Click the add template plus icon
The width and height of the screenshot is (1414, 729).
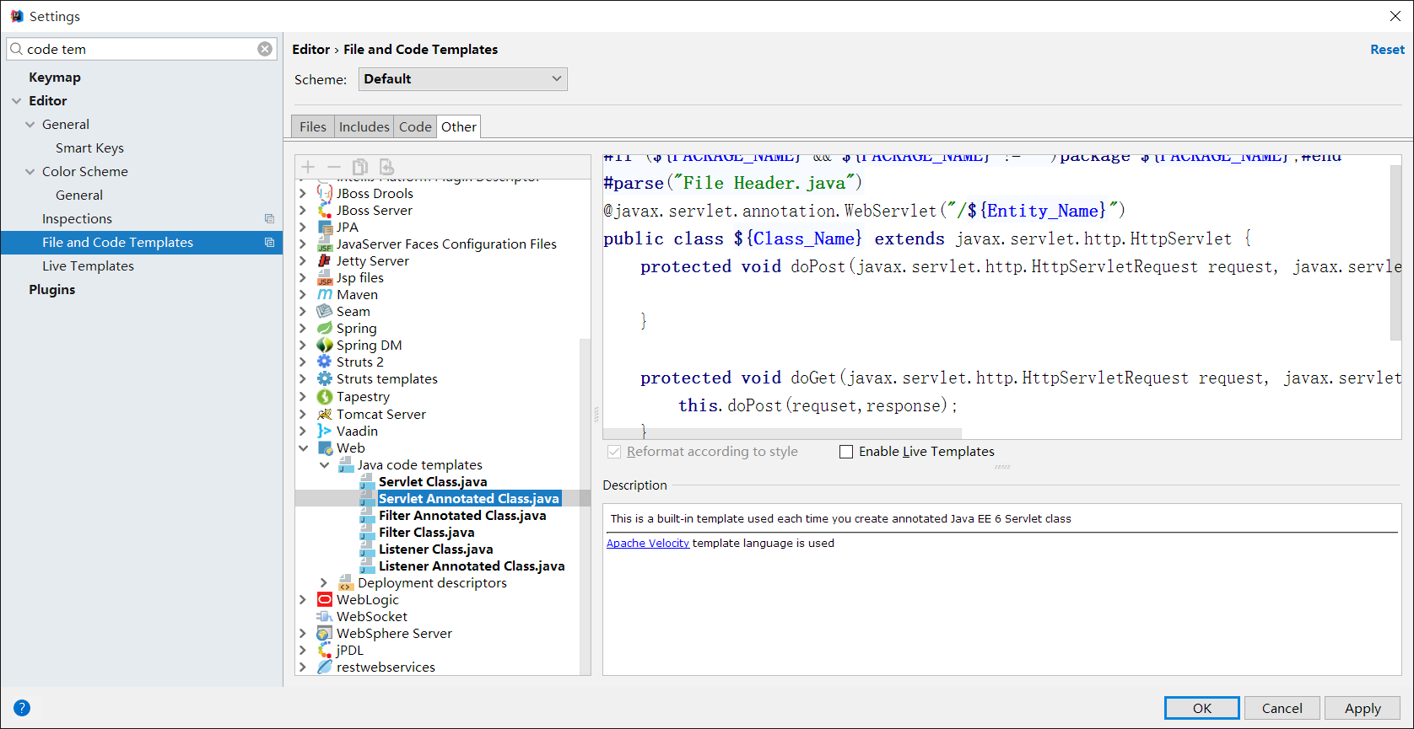tap(308, 167)
